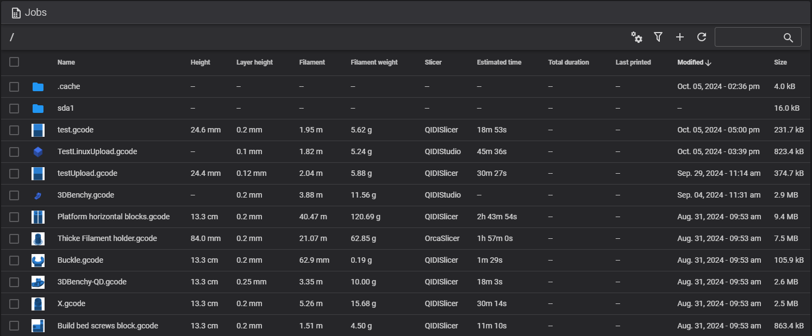The image size is (812, 336).
Task: Click the 3DBenchy.gcode thumbnail
Action: click(x=38, y=195)
